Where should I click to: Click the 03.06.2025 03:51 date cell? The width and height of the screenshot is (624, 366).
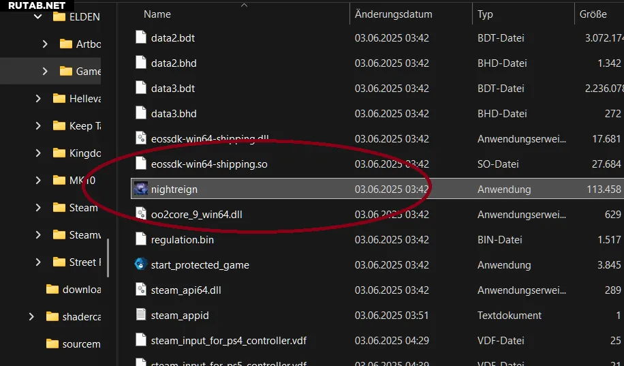pos(392,316)
